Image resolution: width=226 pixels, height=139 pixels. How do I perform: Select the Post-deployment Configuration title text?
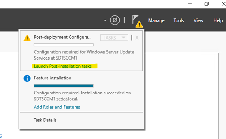click(x=63, y=37)
